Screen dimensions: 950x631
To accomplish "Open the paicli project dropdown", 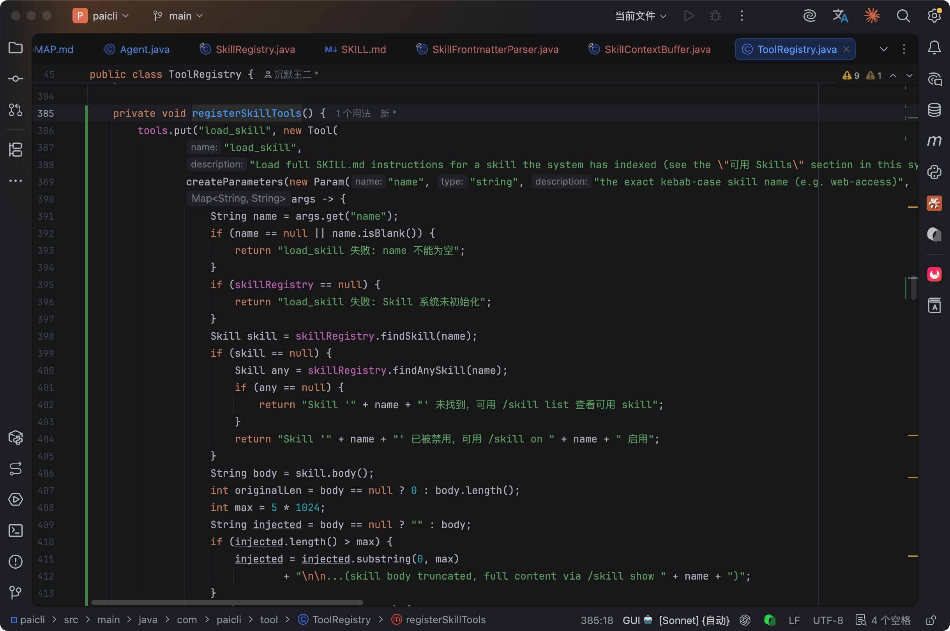I will tap(101, 16).
